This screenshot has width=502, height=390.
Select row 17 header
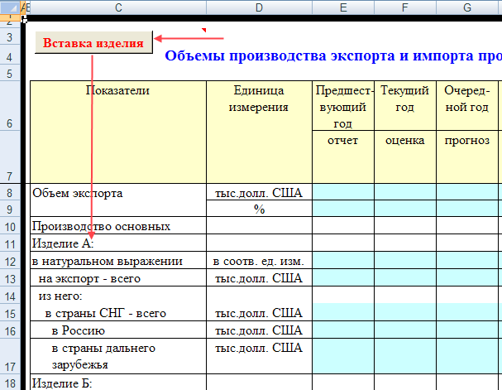pyautogui.click(x=10, y=356)
